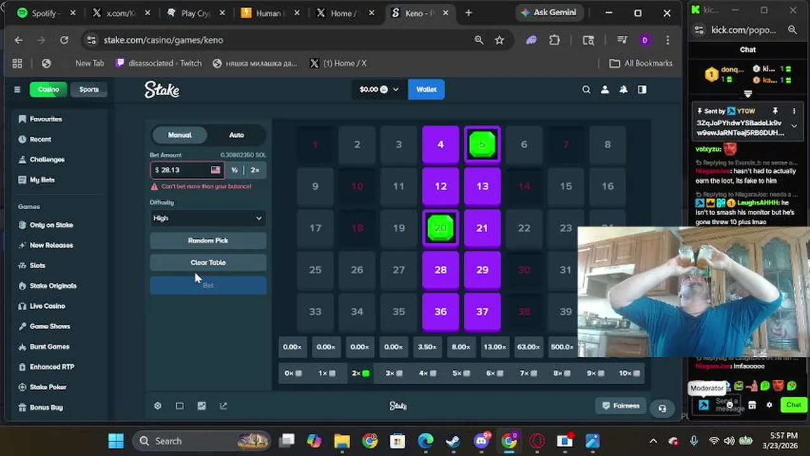Bookmark the page with the star icon
This screenshot has height=456, width=810.
(x=499, y=40)
